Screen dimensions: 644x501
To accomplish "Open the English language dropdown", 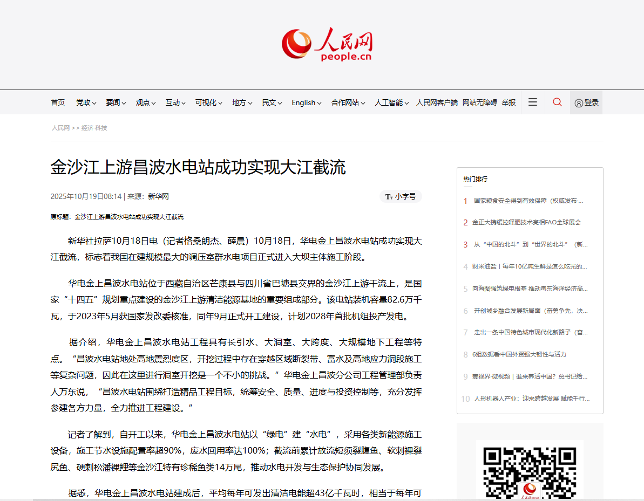I will click(x=306, y=102).
